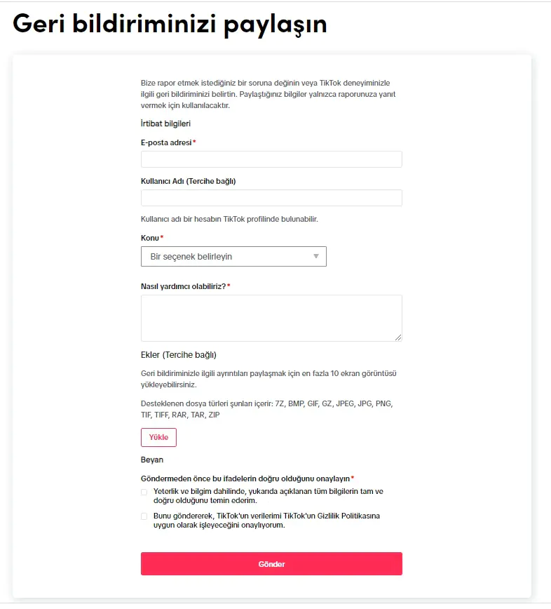Select the 'Bir seçenek belirleyin' combo box
The image size is (551, 609).
233,256
